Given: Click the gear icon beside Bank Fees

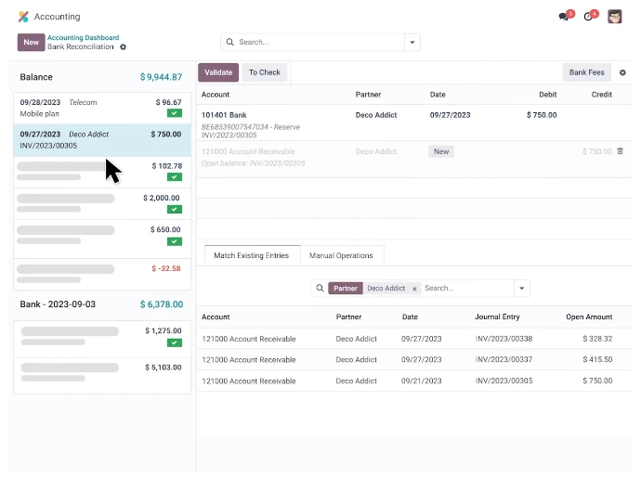Looking at the screenshot, I should (x=622, y=72).
